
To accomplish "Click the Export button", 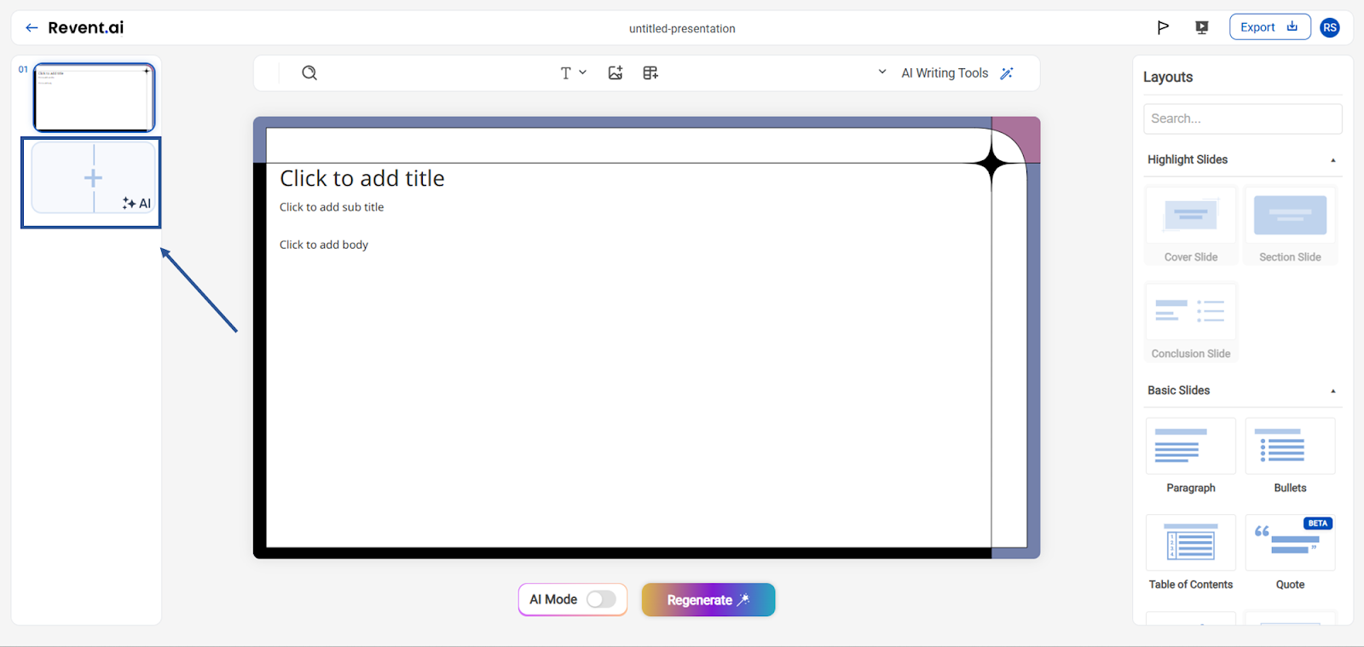I will tap(1269, 27).
